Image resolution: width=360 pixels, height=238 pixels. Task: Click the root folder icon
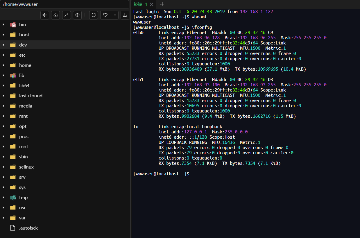(x=13, y=147)
